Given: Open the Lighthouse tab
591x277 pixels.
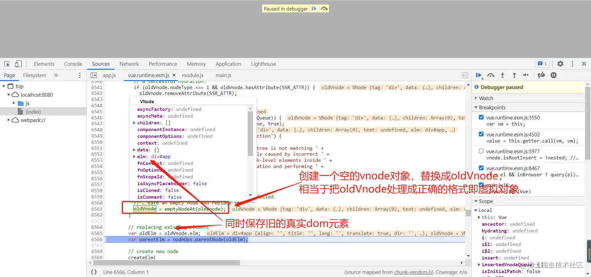Looking at the screenshot, I should (263, 64).
